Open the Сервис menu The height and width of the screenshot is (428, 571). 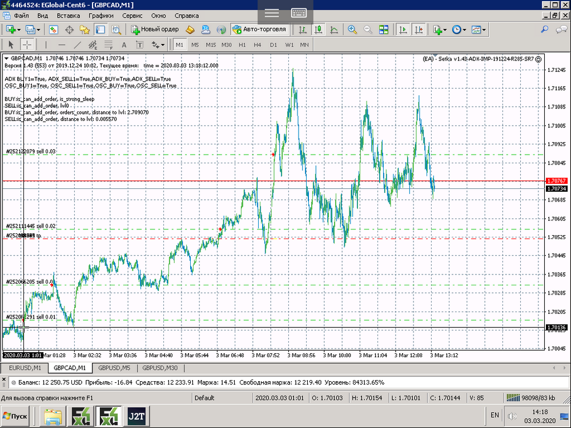click(132, 15)
